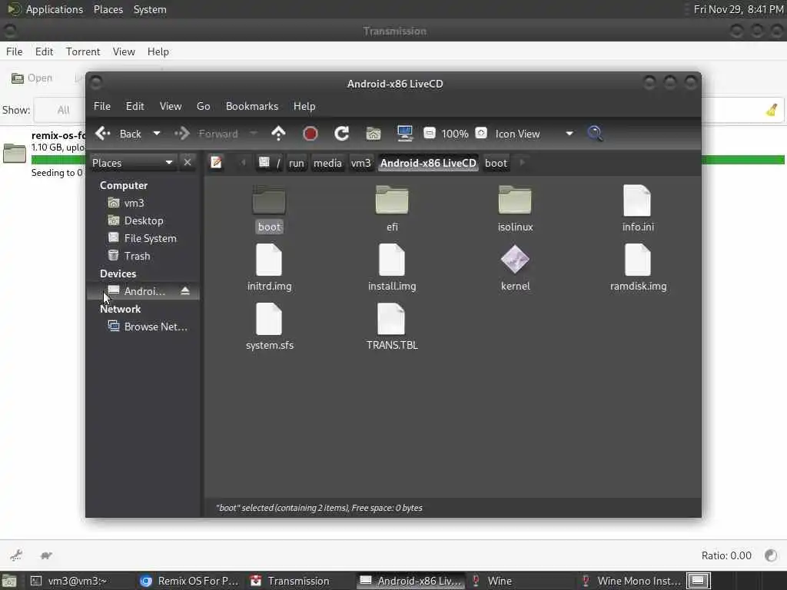Image resolution: width=787 pixels, height=590 pixels.
Task: Open Transmission options wrench icon
Action: [x=16, y=555]
